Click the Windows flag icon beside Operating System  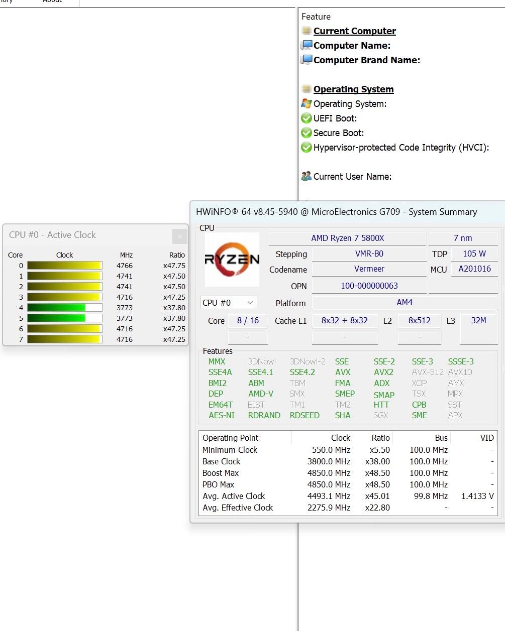[x=307, y=103]
